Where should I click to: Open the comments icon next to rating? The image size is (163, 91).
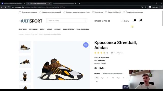point(112,53)
